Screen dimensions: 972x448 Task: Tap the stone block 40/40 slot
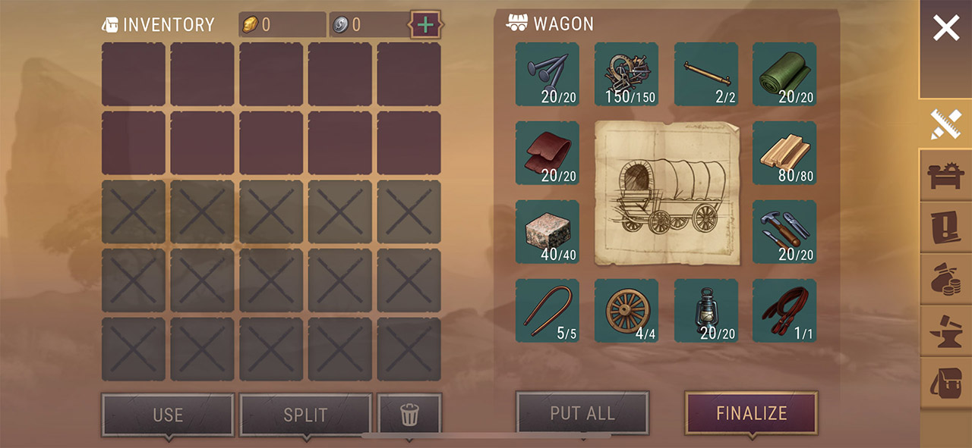coord(548,231)
